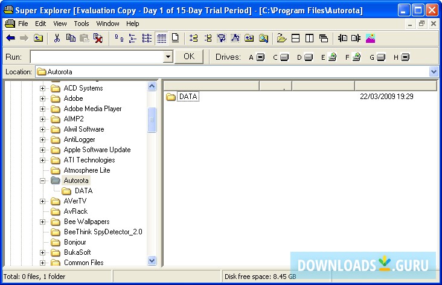Screen dimensions: 442x285
Task: Open the picture viewer icon
Action: point(370,38)
